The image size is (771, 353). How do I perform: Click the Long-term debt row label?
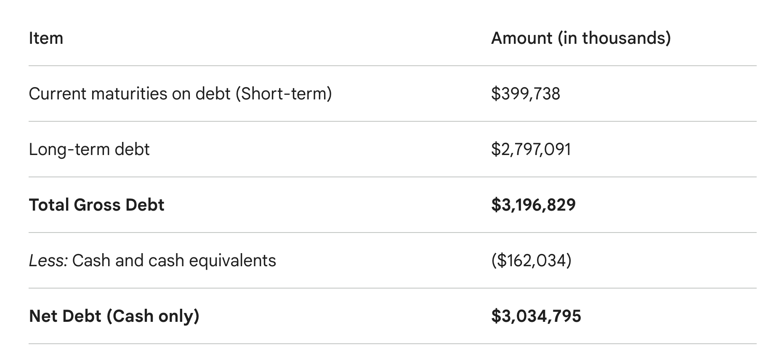pyautogui.click(x=89, y=149)
